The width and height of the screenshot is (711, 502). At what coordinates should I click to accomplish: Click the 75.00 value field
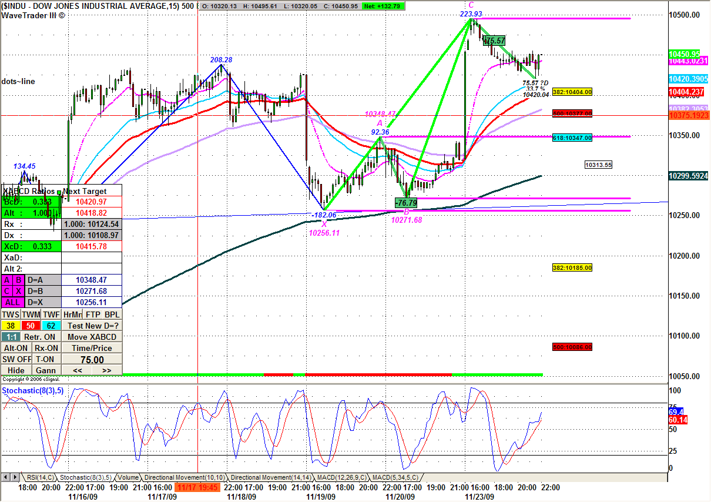(92, 360)
